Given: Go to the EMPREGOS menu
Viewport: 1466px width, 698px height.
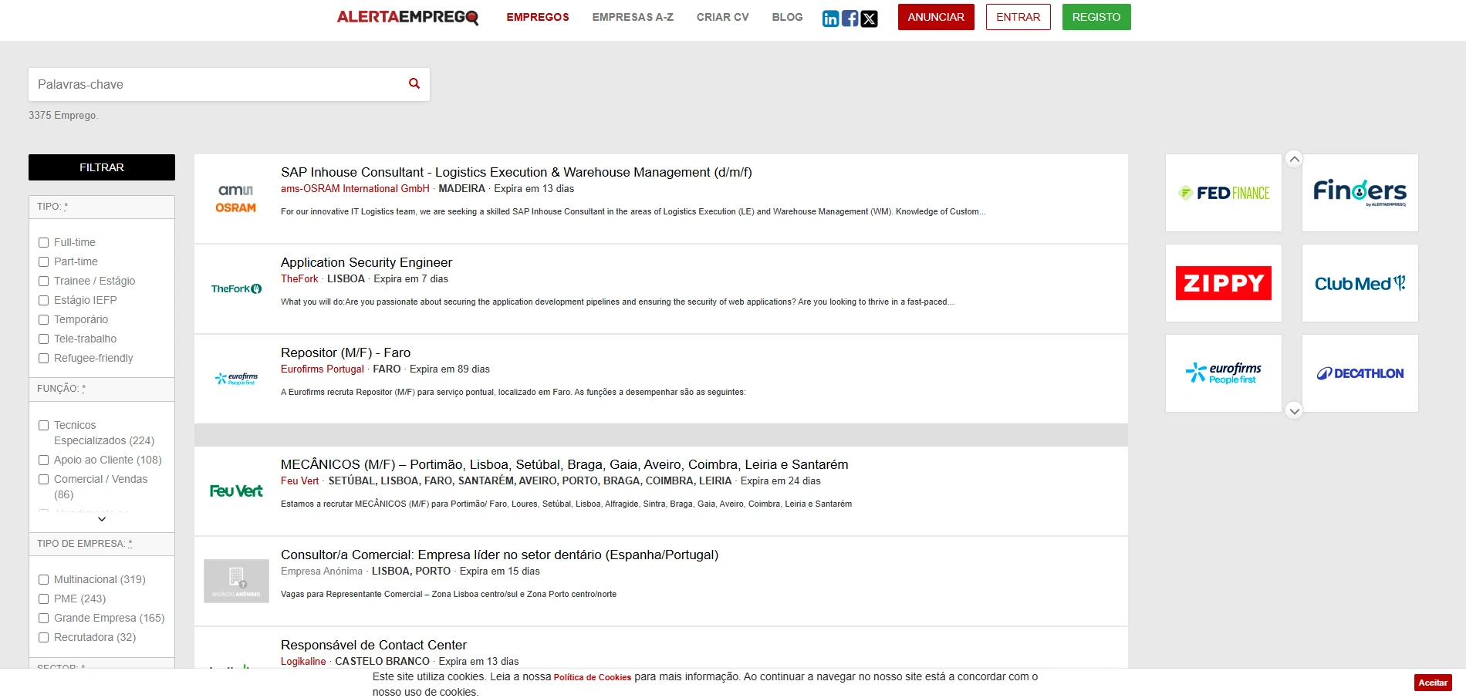Looking at the screenshot, I should [538, 17].
